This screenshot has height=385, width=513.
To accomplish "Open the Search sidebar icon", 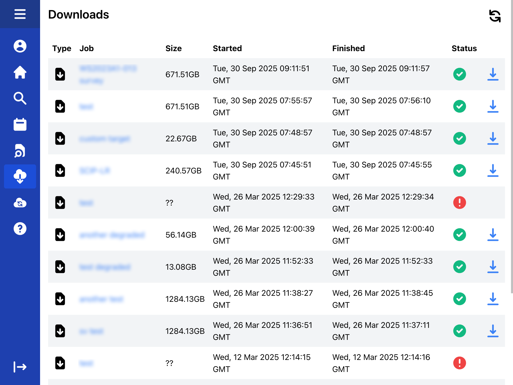I will pyautogui.click(x=20, y=98).
